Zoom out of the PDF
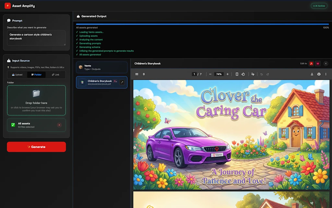332x208 pixels. [x=210, y=74]
